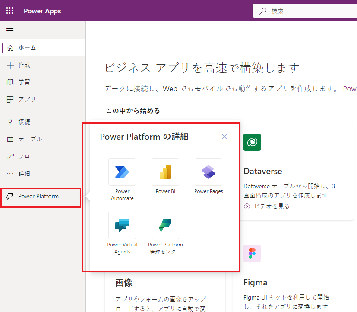The image size is (357, 312).
Task: Click the plug icon beside 接続
Action: [x=10, y=122]
